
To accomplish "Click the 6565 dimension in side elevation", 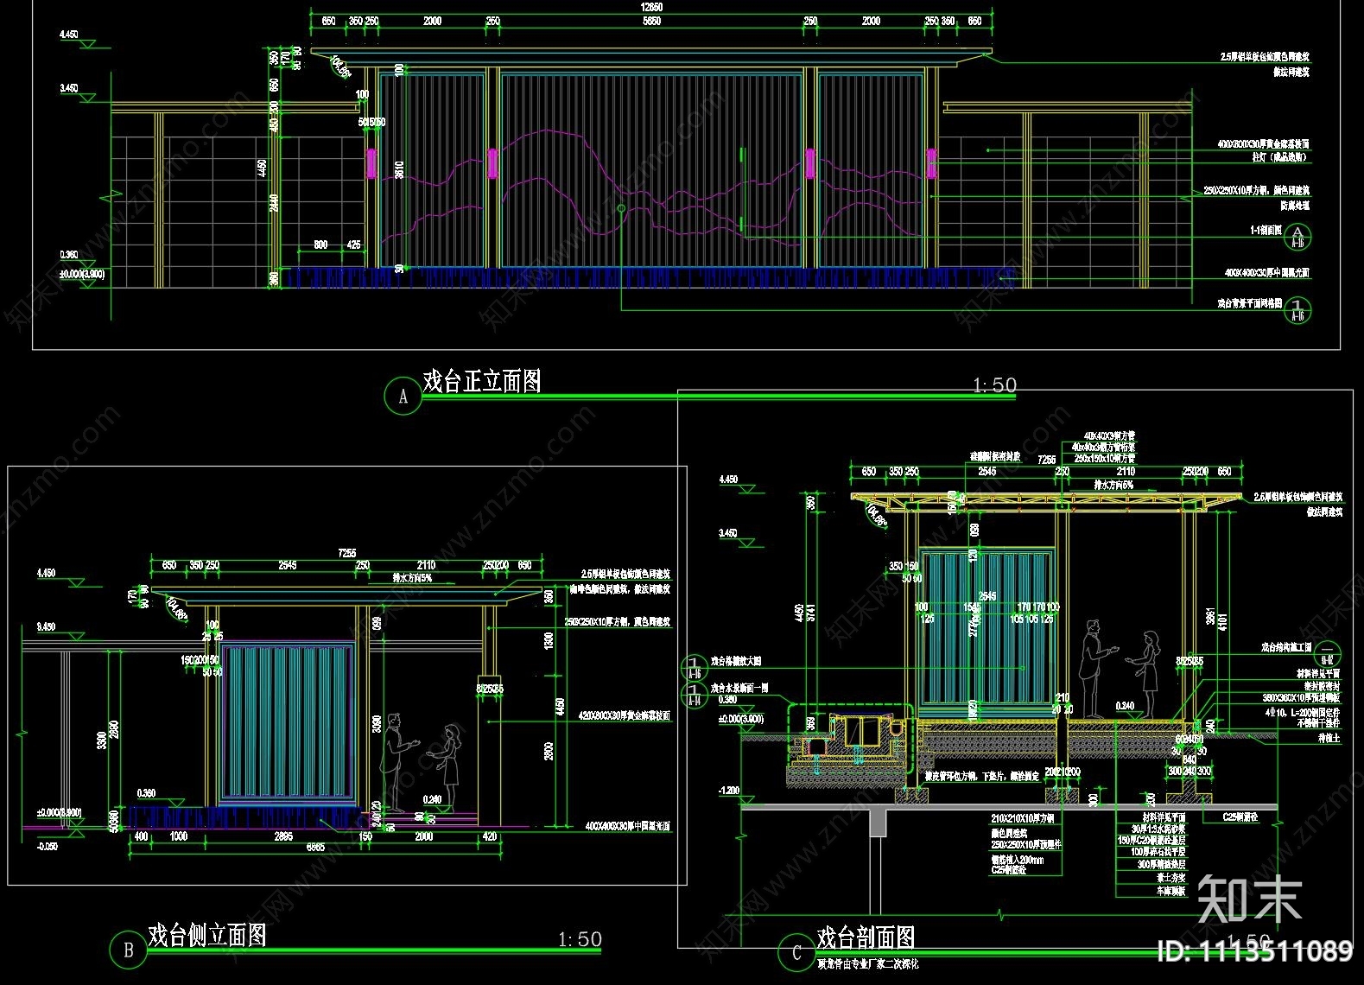I will [x=315, y=848].
